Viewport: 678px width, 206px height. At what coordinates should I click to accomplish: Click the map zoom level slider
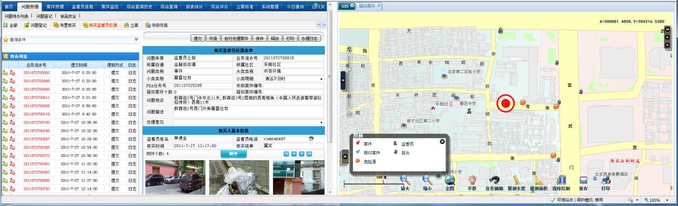(350, 75)
